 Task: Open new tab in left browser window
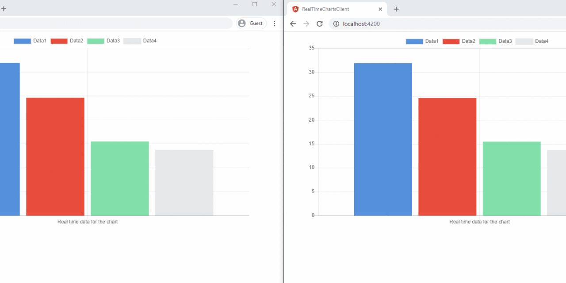tap(4, 9)
